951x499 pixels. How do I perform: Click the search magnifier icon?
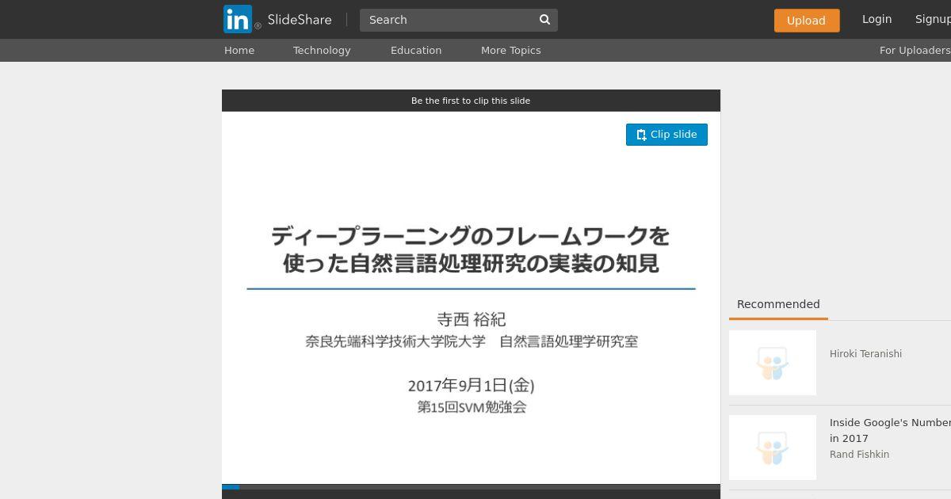pos(545,20)
